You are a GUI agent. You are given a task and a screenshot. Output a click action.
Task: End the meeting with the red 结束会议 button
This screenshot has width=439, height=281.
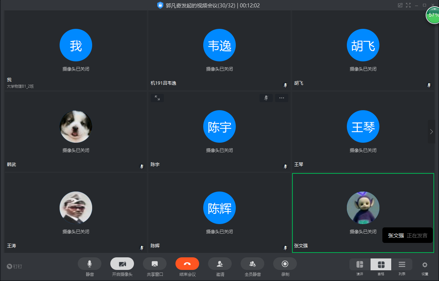pyautogui.click(x=187, y=264)
